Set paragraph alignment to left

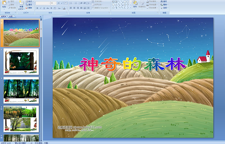[71, 8]
